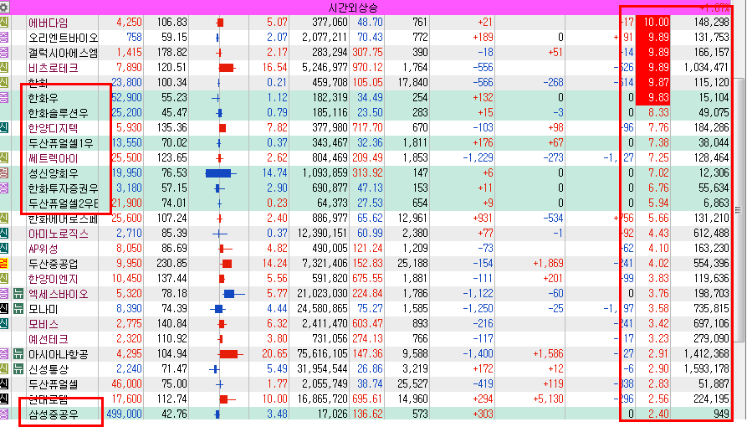Click the vertical scrollbar on the right edge
This screenshot has height=427, width=747.
pyautogui.click(x=739, y=210)
